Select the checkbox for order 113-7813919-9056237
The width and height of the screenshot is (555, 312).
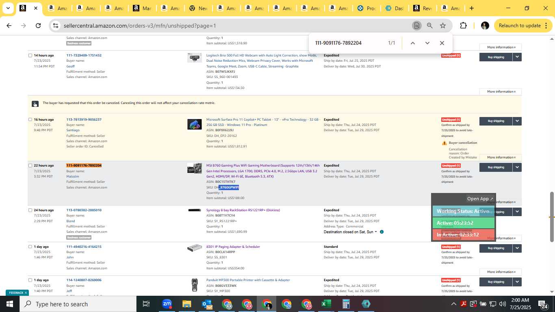point(30,120)
